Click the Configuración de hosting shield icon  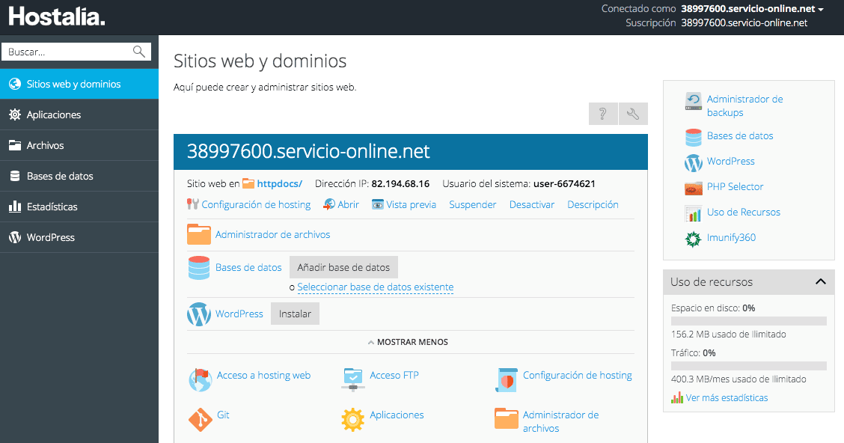506,379
